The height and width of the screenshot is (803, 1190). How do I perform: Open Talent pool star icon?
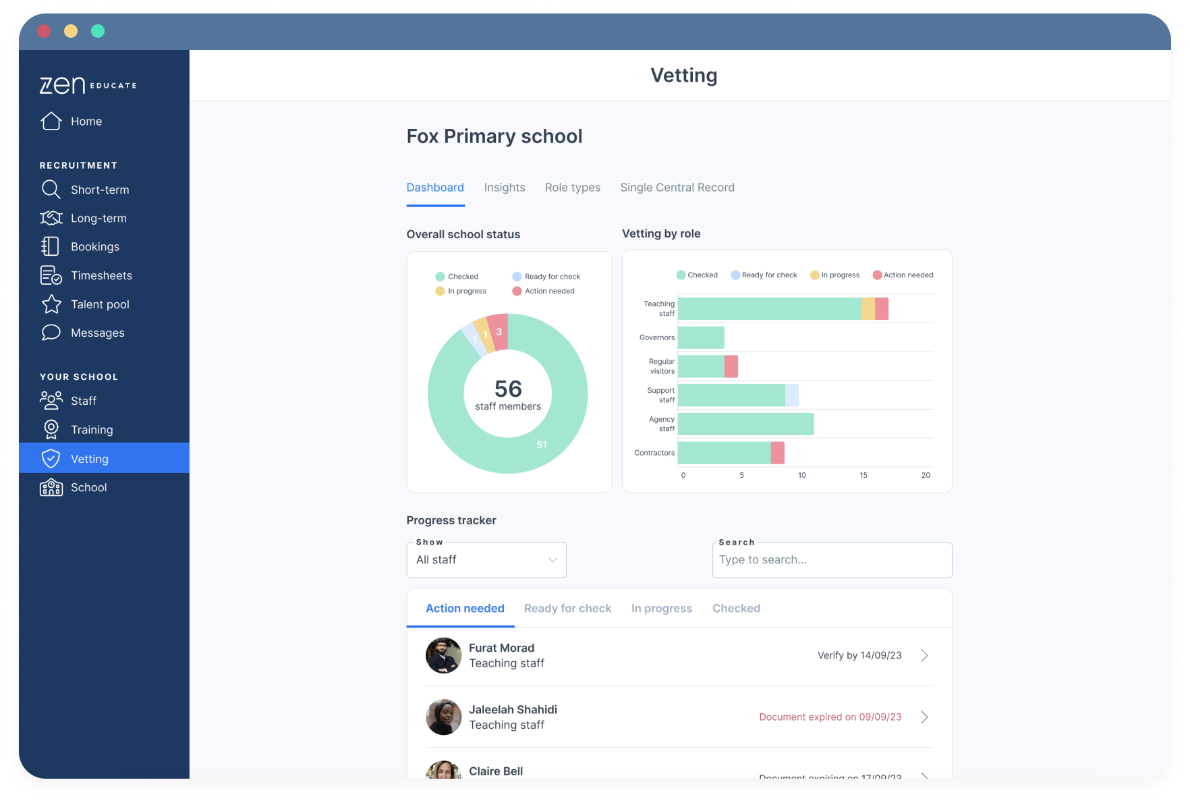coord(51,304)
